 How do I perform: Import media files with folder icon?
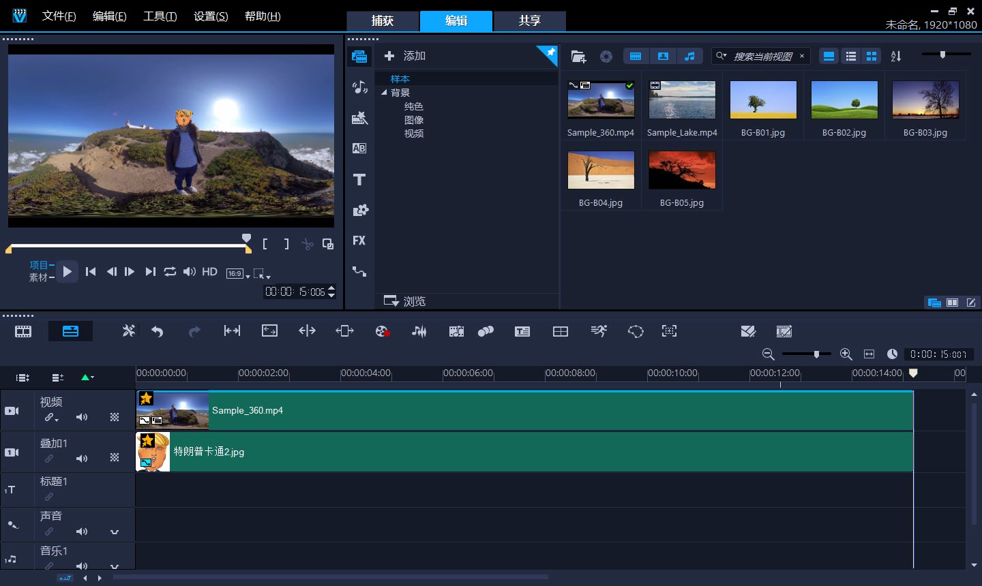[578, 57]
